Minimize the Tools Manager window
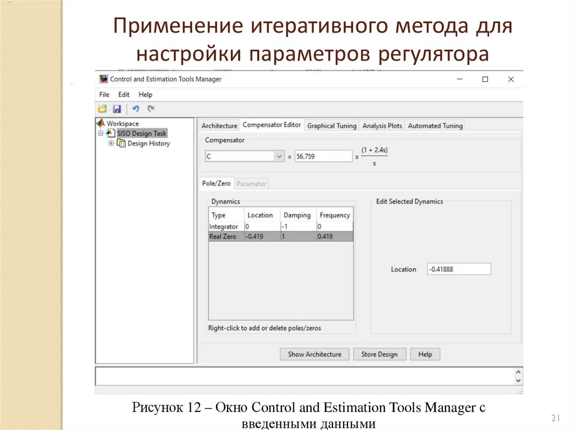 [460, 79]
